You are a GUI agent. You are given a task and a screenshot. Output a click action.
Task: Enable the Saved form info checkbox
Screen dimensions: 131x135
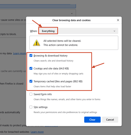[31, 94]
